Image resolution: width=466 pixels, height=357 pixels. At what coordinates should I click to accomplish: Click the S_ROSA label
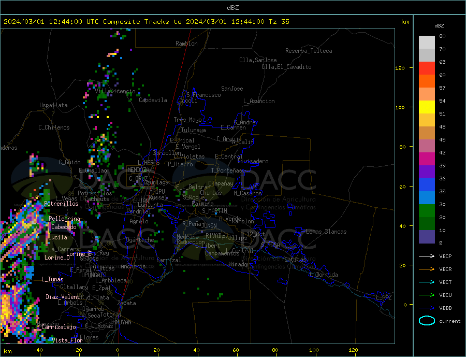pos(270,245)
